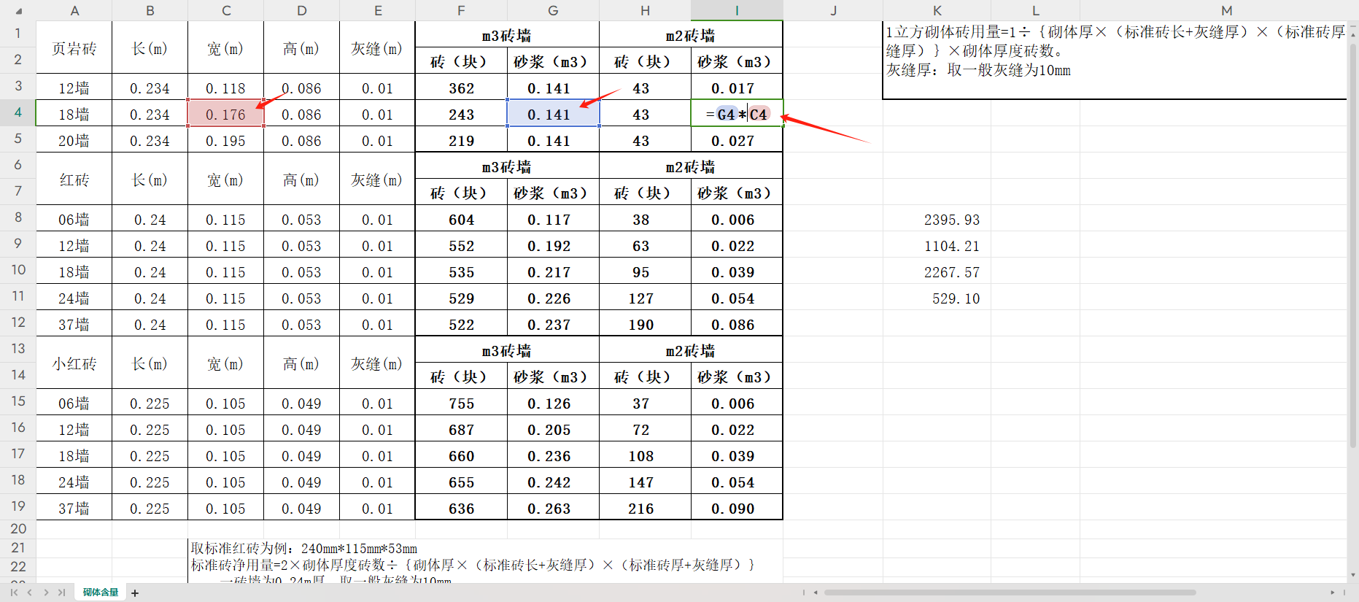Select 687 cell in row 16
The image size is (1359, 602).
[x=461, y=430]
